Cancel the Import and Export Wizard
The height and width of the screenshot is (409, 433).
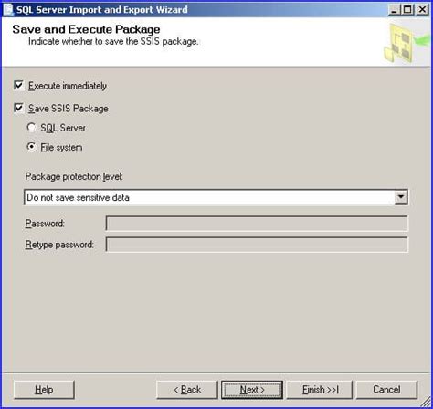pyautogui.click(x=386, y=390)
